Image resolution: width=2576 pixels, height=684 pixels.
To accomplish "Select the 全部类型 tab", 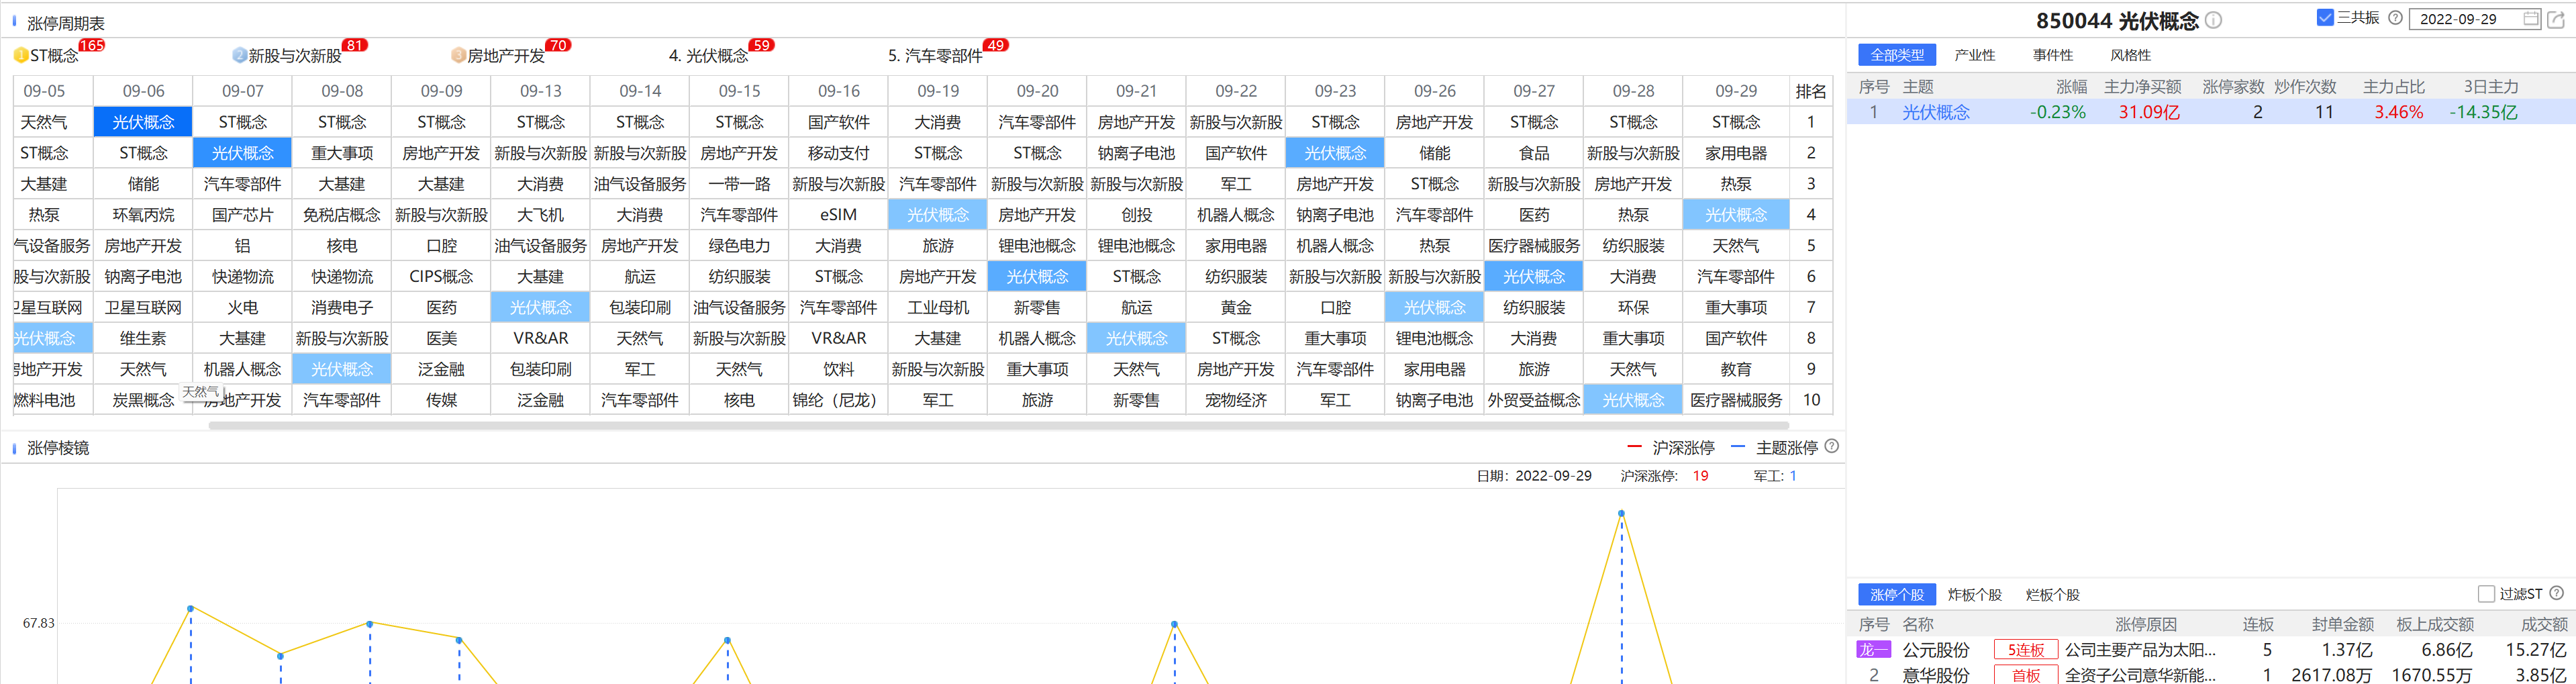I will coord(1897,55).
